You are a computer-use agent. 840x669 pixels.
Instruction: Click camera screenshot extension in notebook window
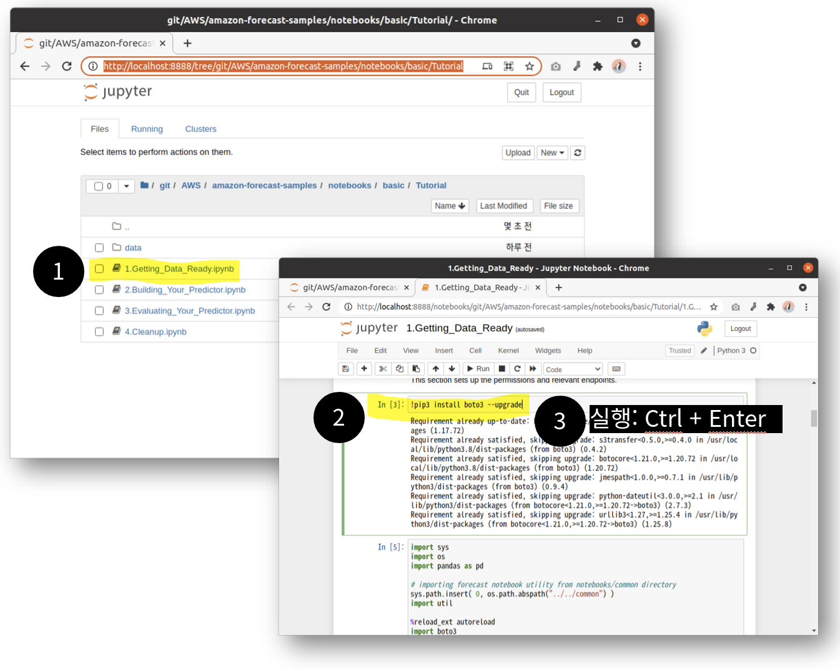pyautogui.click(x=736, y=307)
